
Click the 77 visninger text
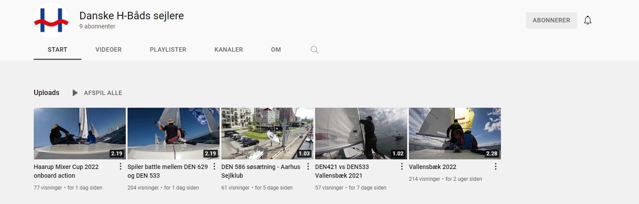[x=49, y=188]
